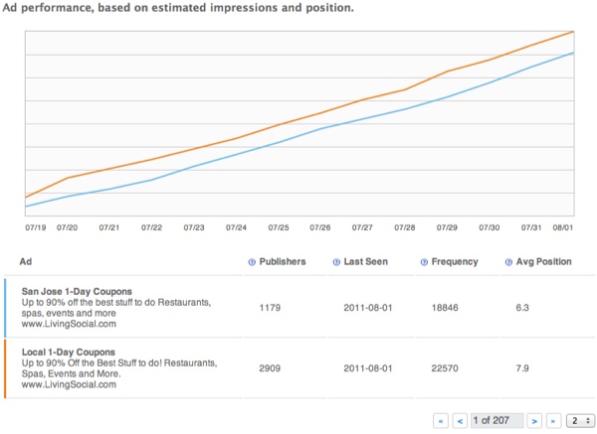The height and width of the screenshot is (434, 597).
Task: Open the rows-per-page dropdown showing 2
Action: coord(580,421)
